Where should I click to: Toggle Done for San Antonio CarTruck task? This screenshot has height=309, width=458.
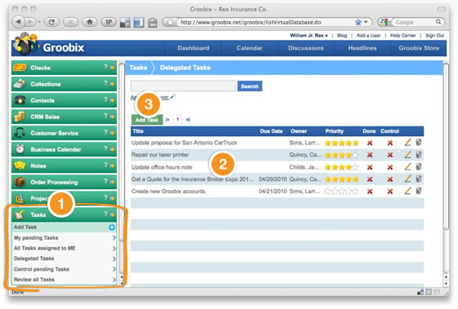point(370,143)
